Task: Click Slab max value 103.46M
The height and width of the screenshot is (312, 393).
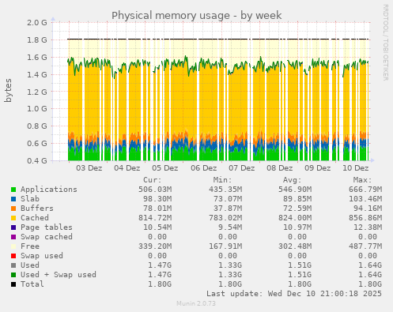Action: coord(365,199)
